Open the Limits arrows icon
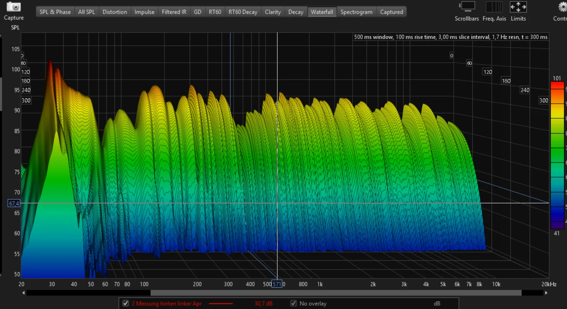 pos(518,6)
